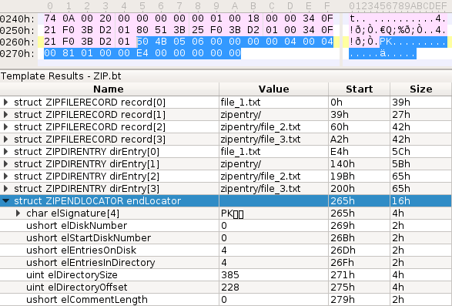Select the ushort elCommentLength row
452x306 pixels.
pos(226,300)
